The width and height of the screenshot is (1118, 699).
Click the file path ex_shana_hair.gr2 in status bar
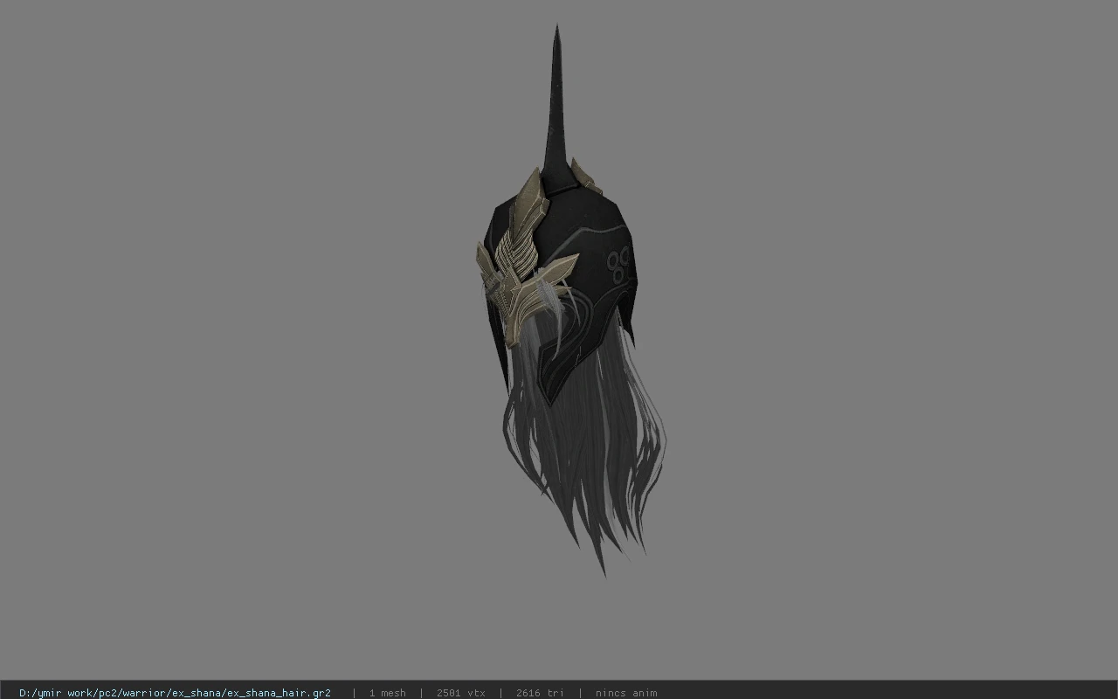click(175, 693)
